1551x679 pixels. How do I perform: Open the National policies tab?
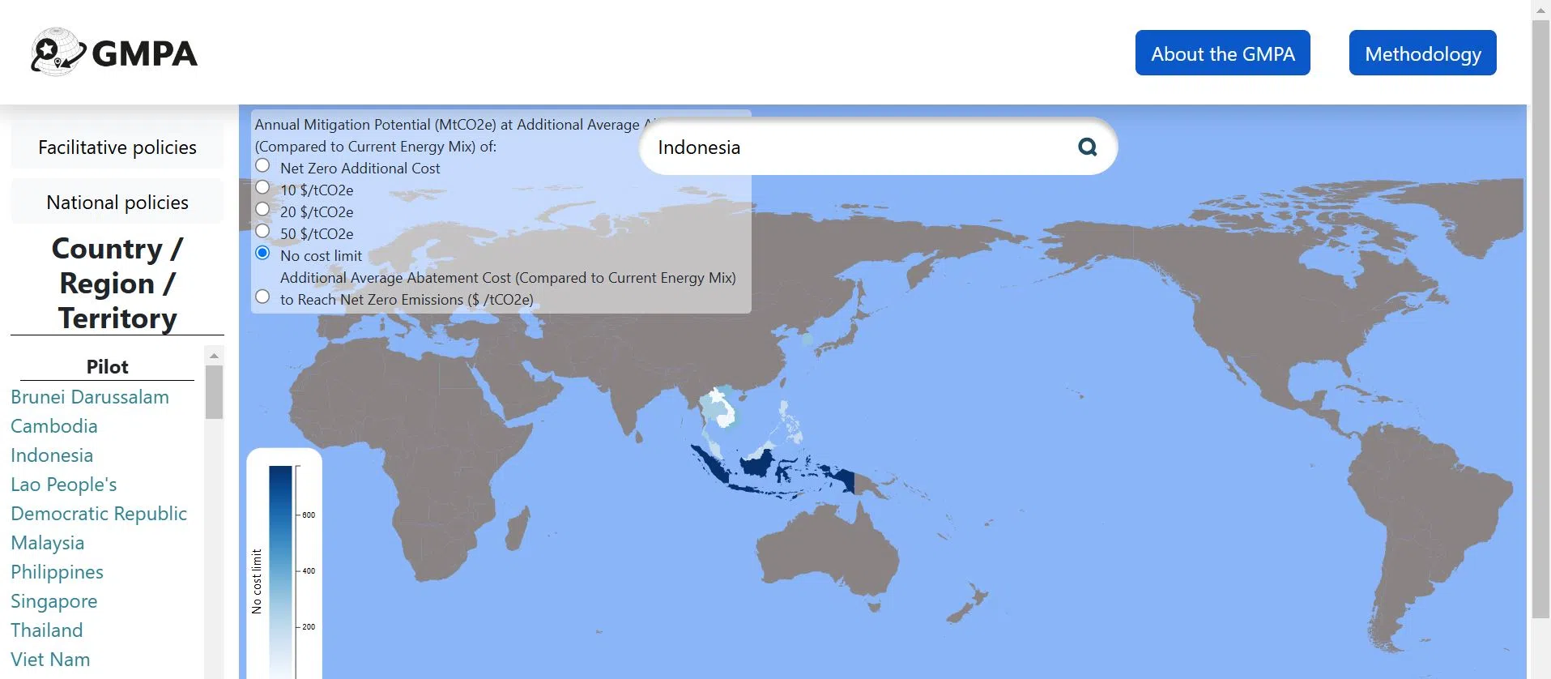pos(117,203)
